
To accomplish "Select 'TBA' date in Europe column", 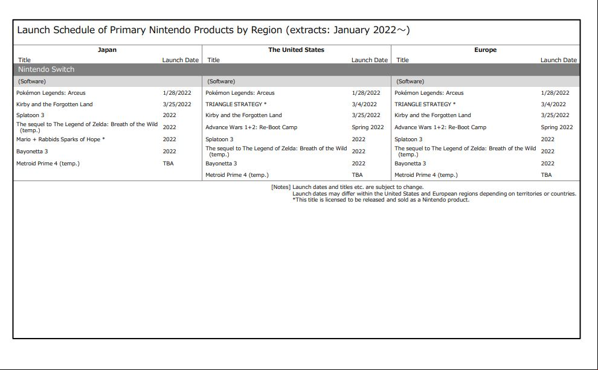I will (x=547, y=175).
